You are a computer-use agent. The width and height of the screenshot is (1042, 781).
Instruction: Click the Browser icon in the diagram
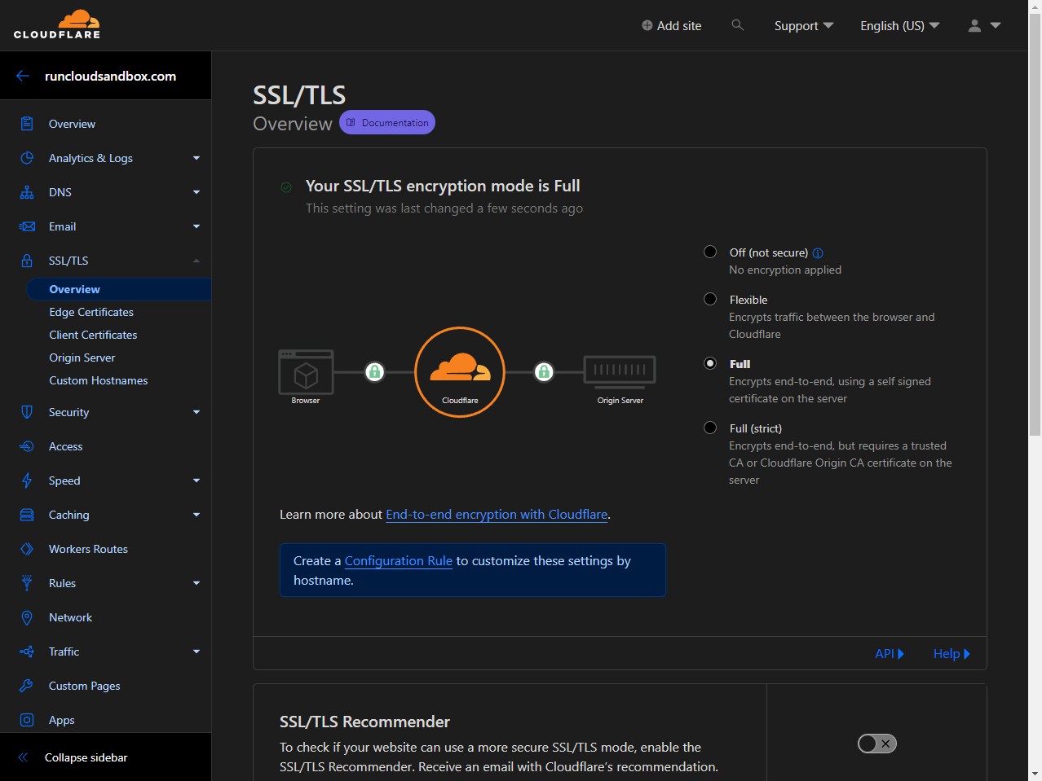(306, 371)
